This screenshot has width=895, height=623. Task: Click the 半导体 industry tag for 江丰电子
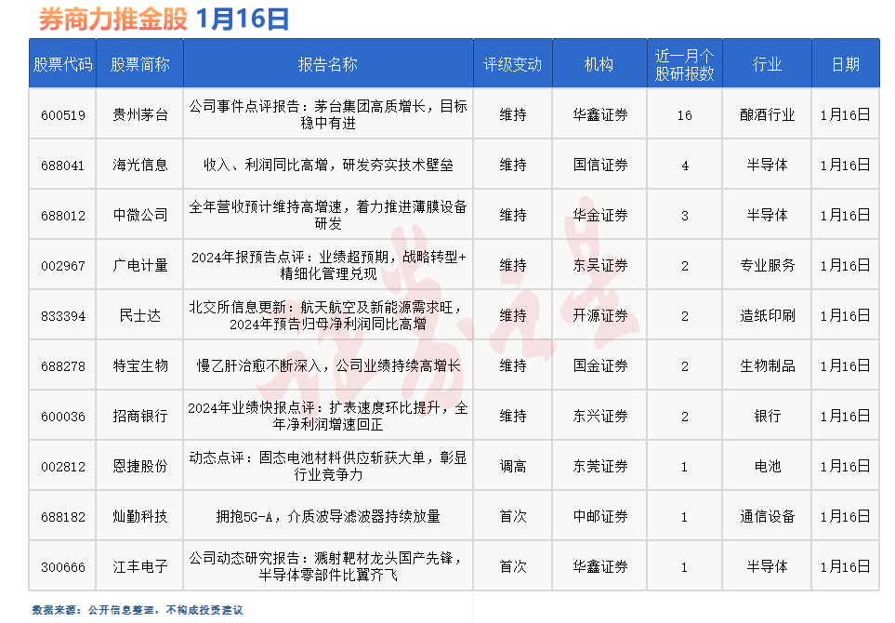point(767,565)
